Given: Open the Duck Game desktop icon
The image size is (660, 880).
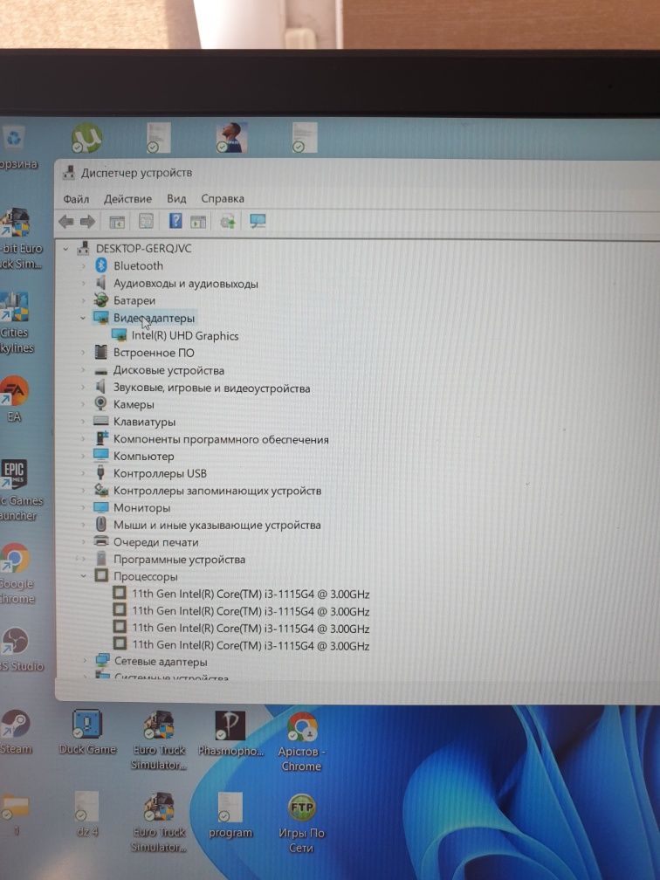Looking at the screenshot, I should click(87, 724).
